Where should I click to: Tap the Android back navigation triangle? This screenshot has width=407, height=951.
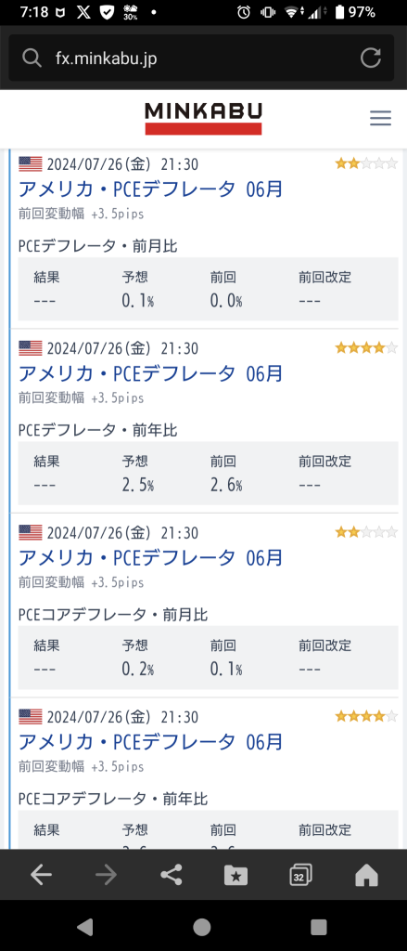(85, 926)
